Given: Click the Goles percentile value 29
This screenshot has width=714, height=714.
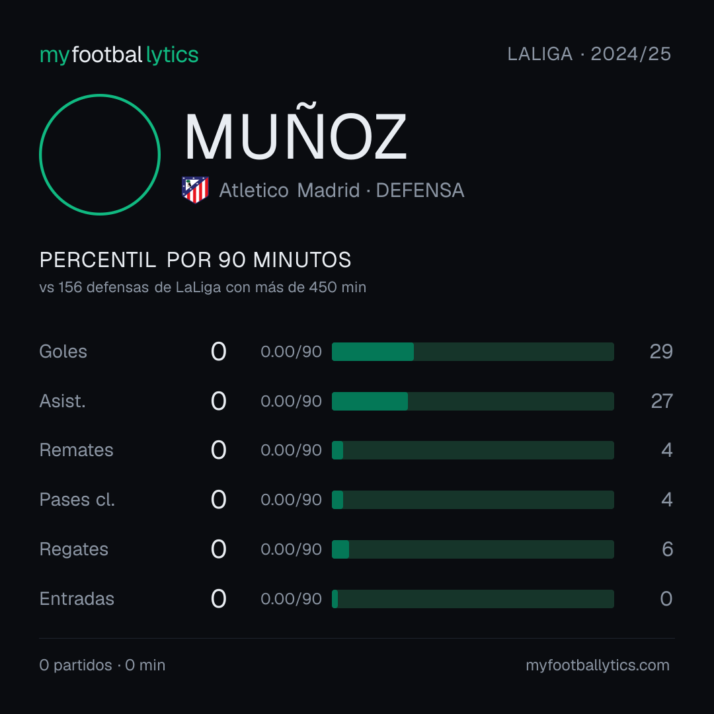Looking at the screenshot, I should coord(661,352).
